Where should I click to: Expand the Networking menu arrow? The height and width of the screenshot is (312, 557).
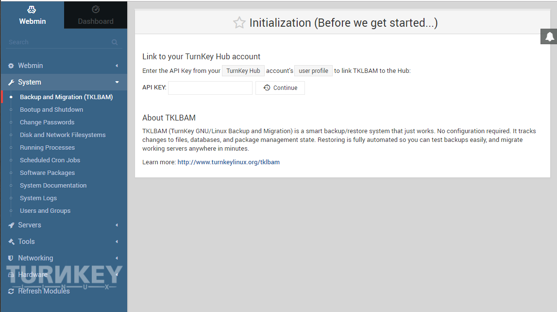click(x=117, y=258)
